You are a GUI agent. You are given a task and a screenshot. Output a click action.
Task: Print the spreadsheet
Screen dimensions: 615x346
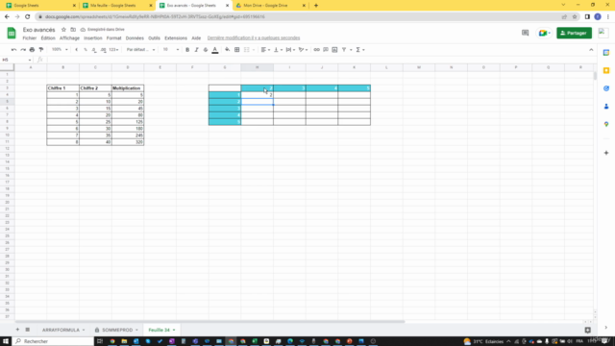click(32, 50)
